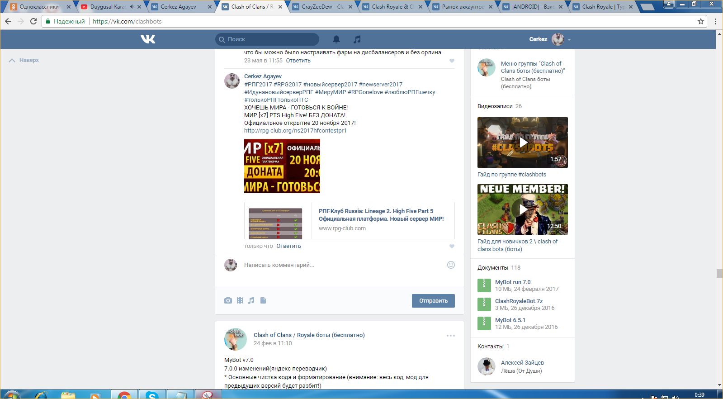Open the three-dot options menu on the group post

pos(451,336)
